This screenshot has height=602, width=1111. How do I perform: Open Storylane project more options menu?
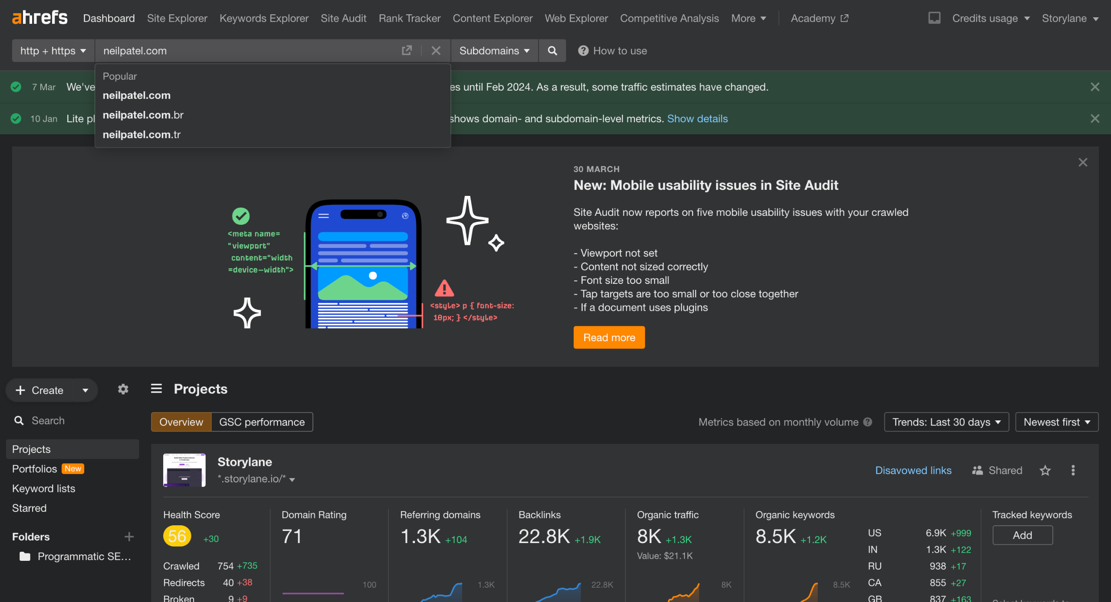(1073, 470)
